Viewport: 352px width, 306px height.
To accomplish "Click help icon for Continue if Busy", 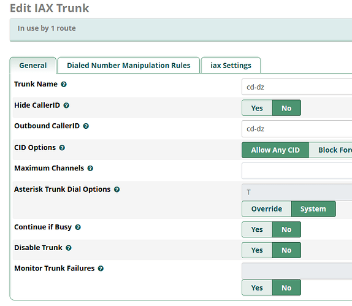I will (78, 228).
